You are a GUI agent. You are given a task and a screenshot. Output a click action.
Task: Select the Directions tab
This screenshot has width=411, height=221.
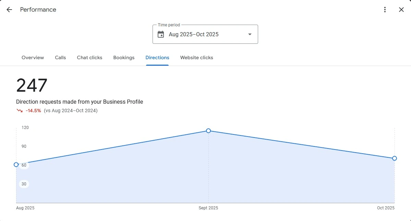157,57
